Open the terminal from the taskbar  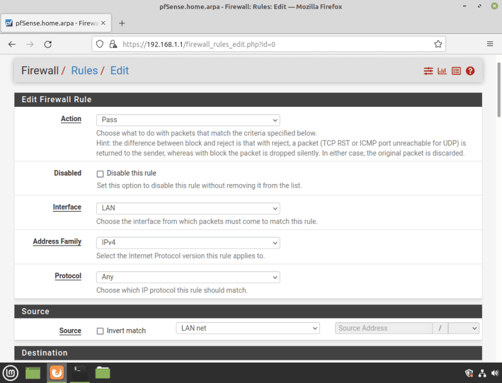80,372
